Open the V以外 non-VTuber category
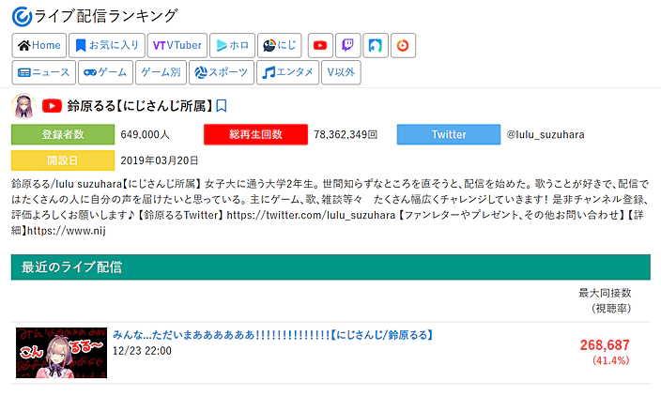This screenshot has height=396, width=661. click(x=341, y=72)
